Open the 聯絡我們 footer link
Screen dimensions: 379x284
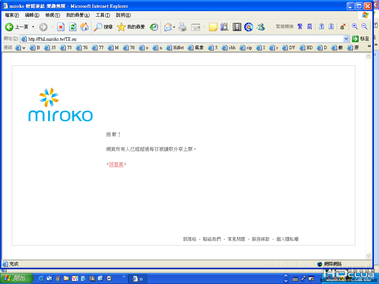(x=212, y=239)
